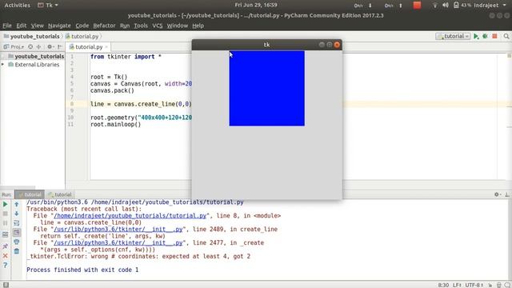The height and width of the screenshot is (288, 512).
Task: Click the Run panel stop square icon
Action: pos(6,214)
